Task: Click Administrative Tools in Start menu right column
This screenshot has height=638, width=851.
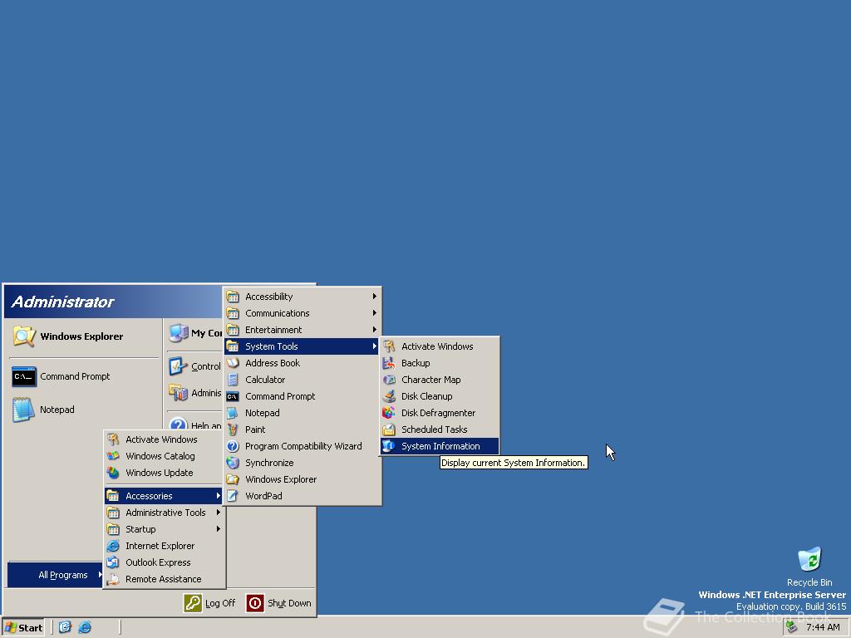Action: coord(194,393)
